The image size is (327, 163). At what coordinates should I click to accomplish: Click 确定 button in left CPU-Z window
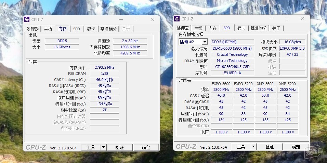tap(146, 147)
